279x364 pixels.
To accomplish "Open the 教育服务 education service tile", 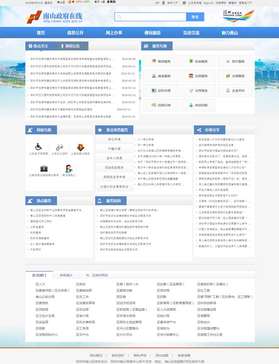I will coord(161,61).
